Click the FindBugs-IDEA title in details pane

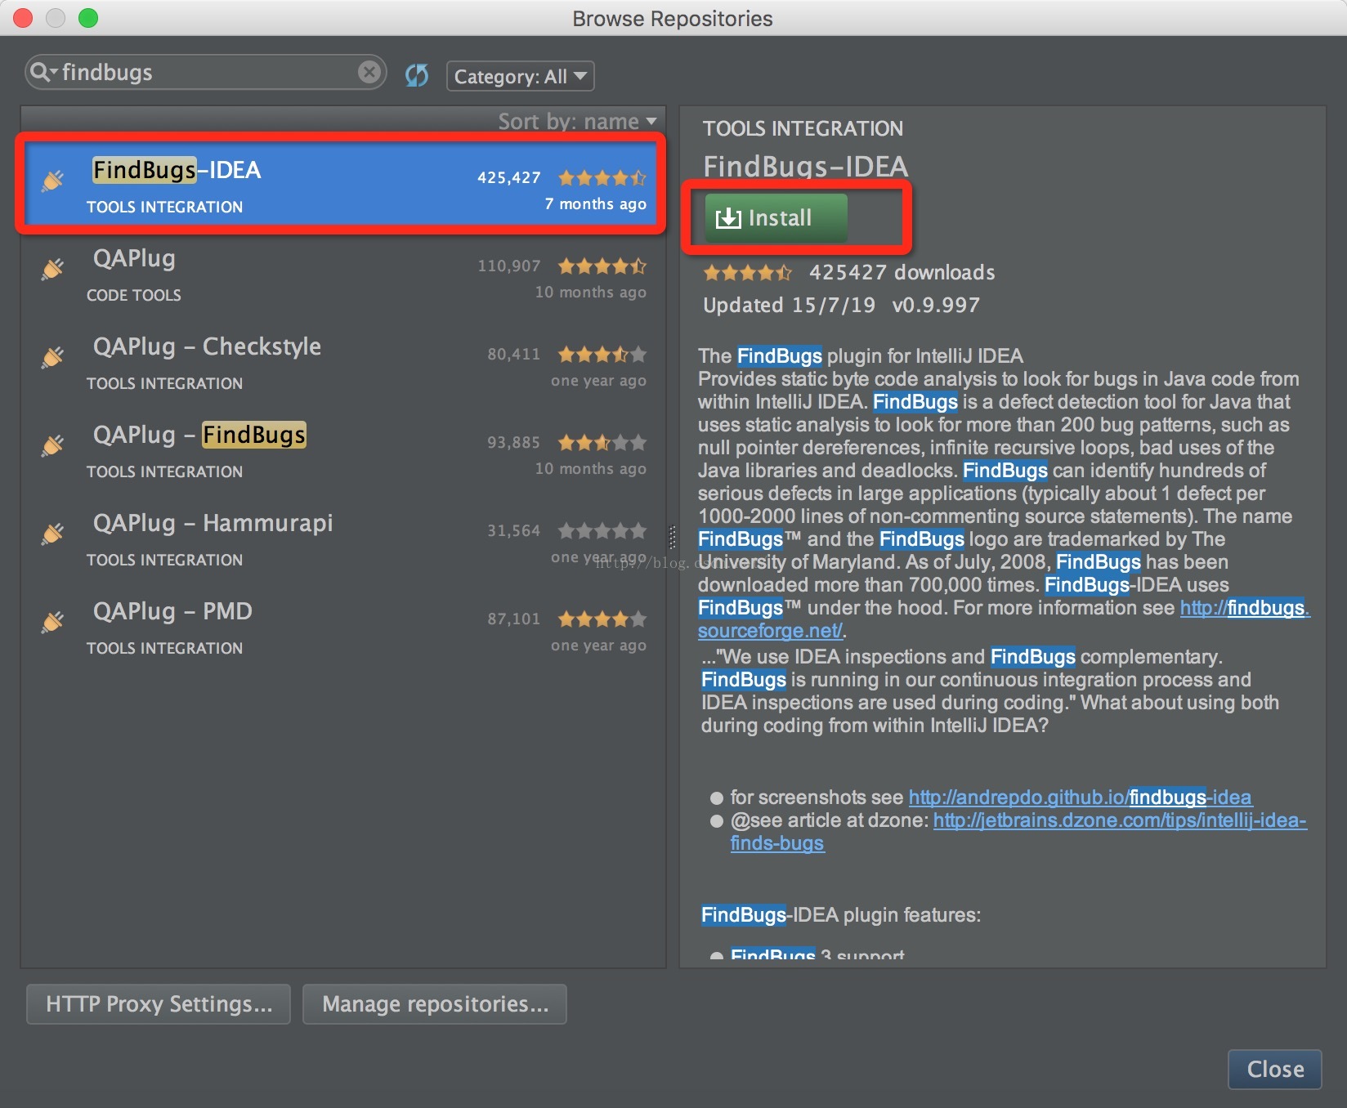pos(805,166)
